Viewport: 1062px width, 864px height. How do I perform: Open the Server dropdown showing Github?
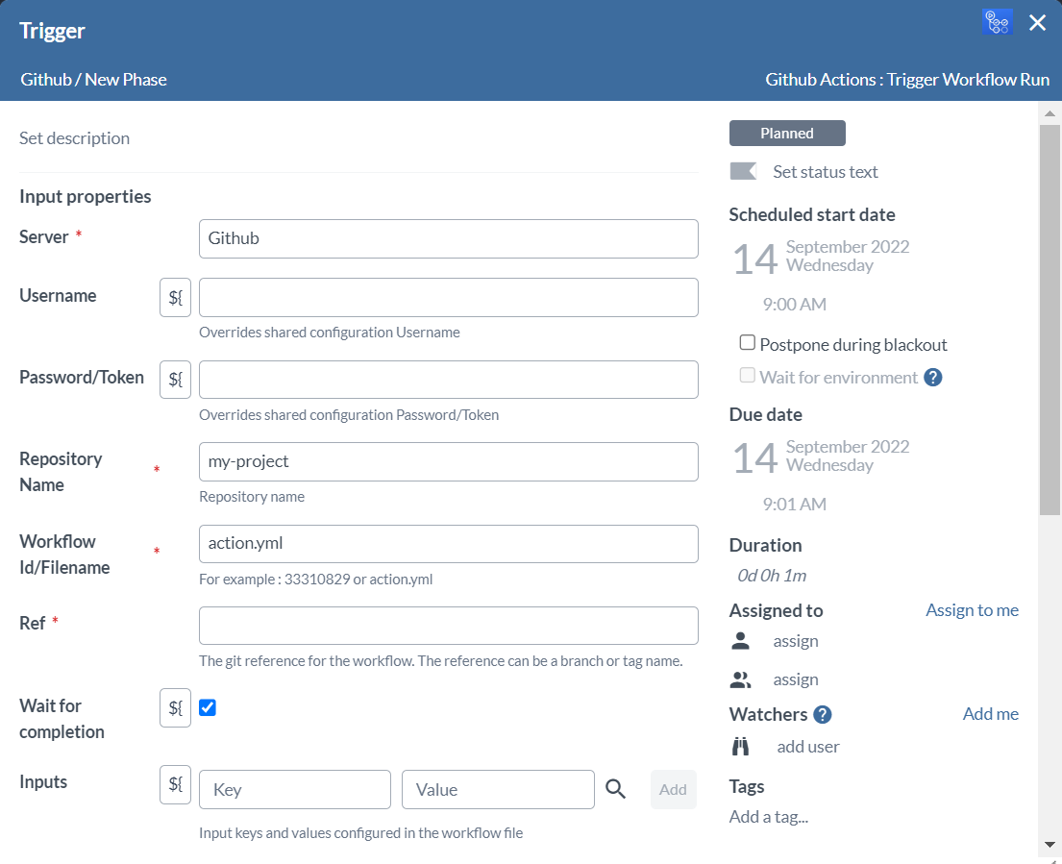[448, 238]
